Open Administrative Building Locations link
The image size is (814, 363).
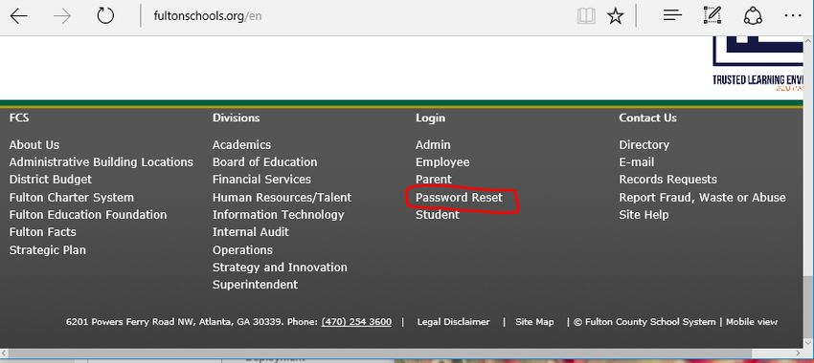coord(102,162)
